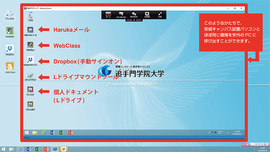
Task: Open the L drive mount tool icon
Action: pos(30,77)
